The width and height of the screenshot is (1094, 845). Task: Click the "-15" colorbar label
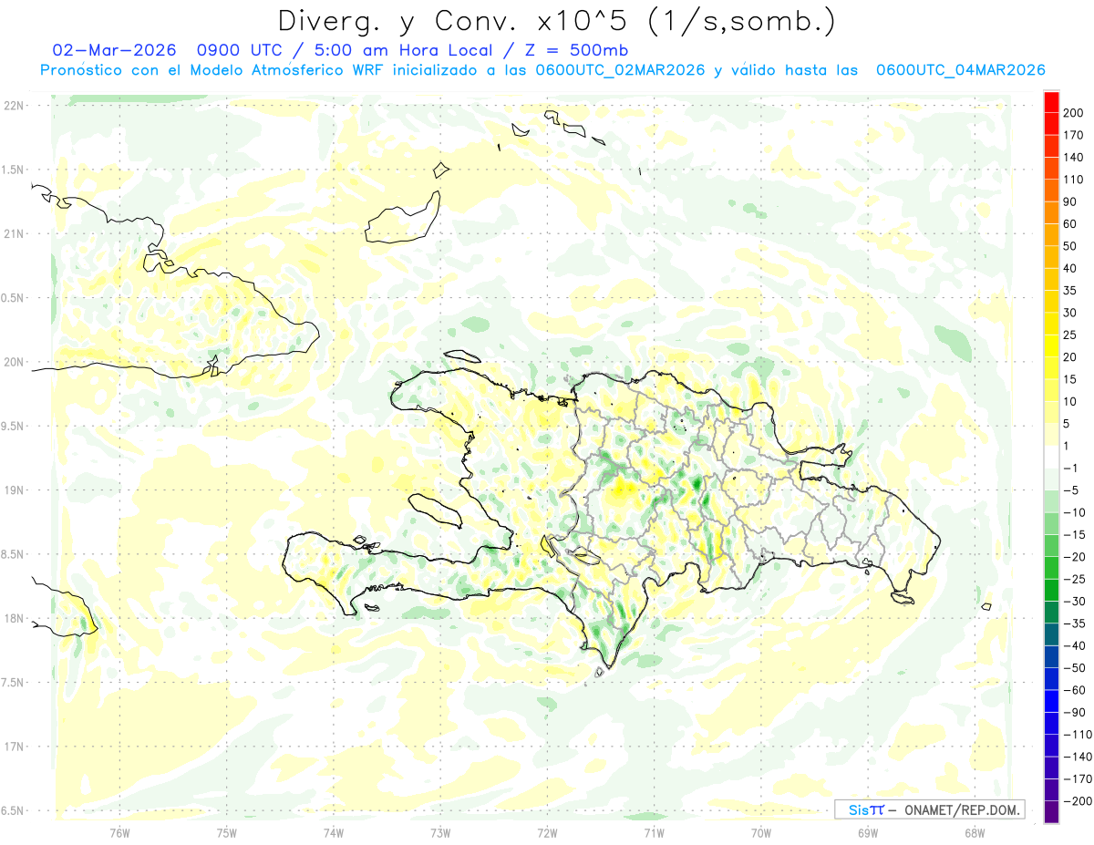point(1073,535)
